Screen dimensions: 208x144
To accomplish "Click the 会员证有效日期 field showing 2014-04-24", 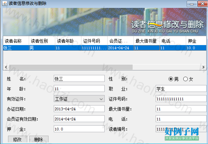I will coord(79,119).
